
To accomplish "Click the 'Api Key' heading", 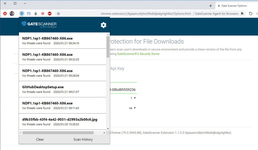I will (x=117, y=69).
